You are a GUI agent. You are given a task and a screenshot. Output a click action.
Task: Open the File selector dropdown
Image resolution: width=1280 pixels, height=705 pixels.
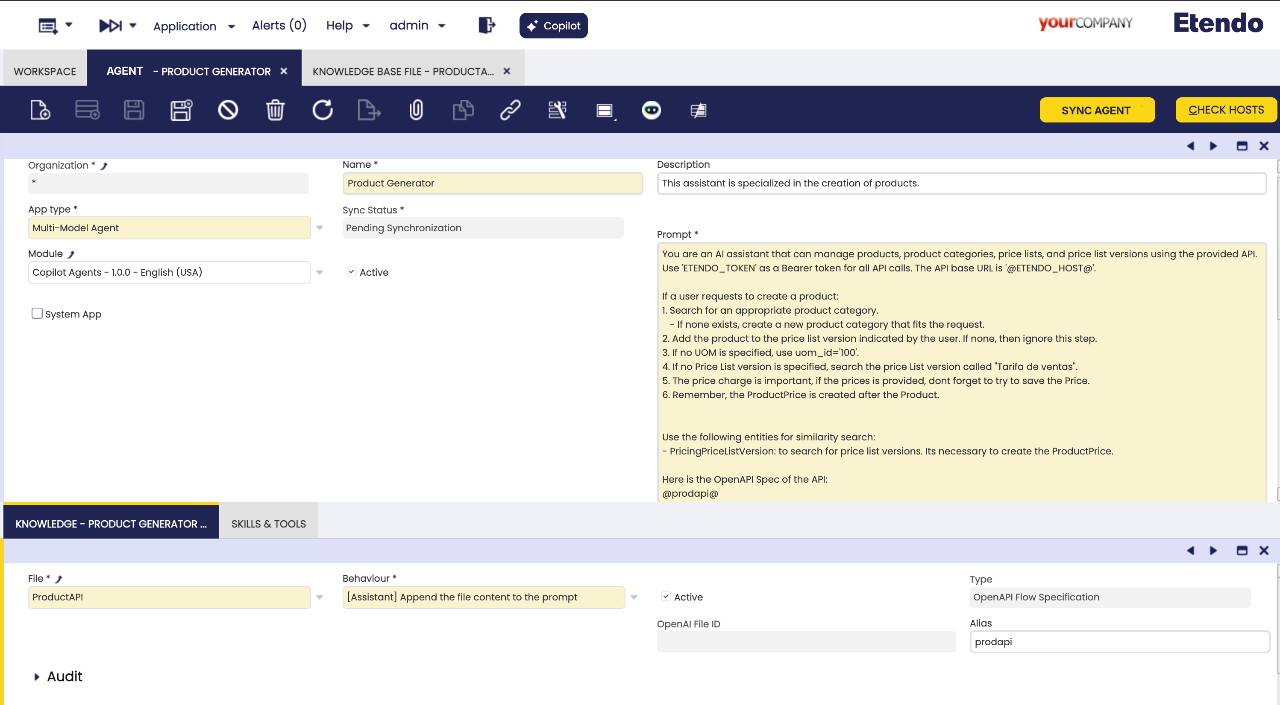(320, 597)
